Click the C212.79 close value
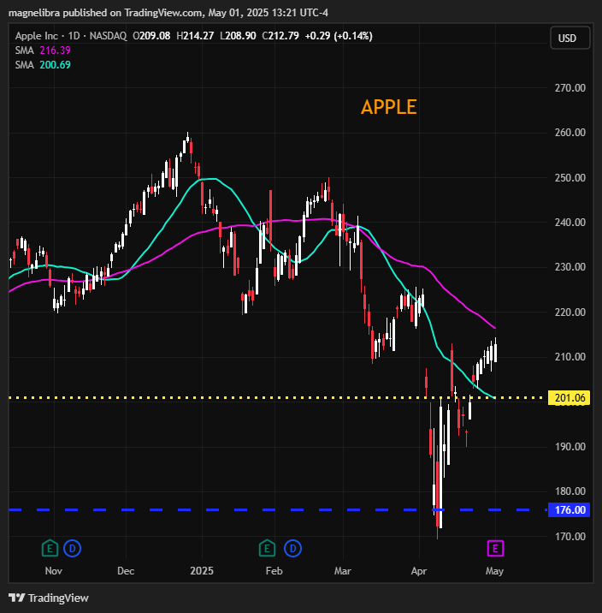The height and width of the screenshot is (613, 602). pos(280,36)
